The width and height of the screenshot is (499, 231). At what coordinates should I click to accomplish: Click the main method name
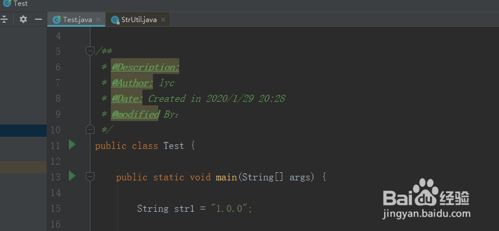pos(226,177)
